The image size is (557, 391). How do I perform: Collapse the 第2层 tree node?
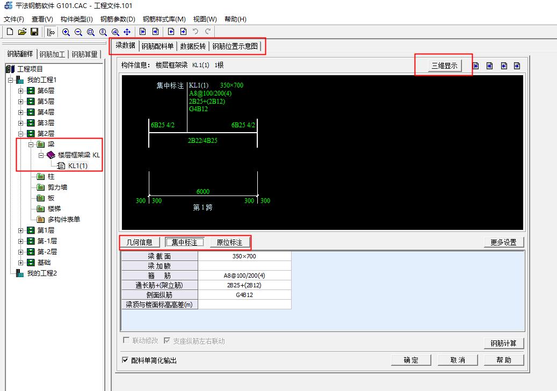pyautogui.click(x=21, y=134)
